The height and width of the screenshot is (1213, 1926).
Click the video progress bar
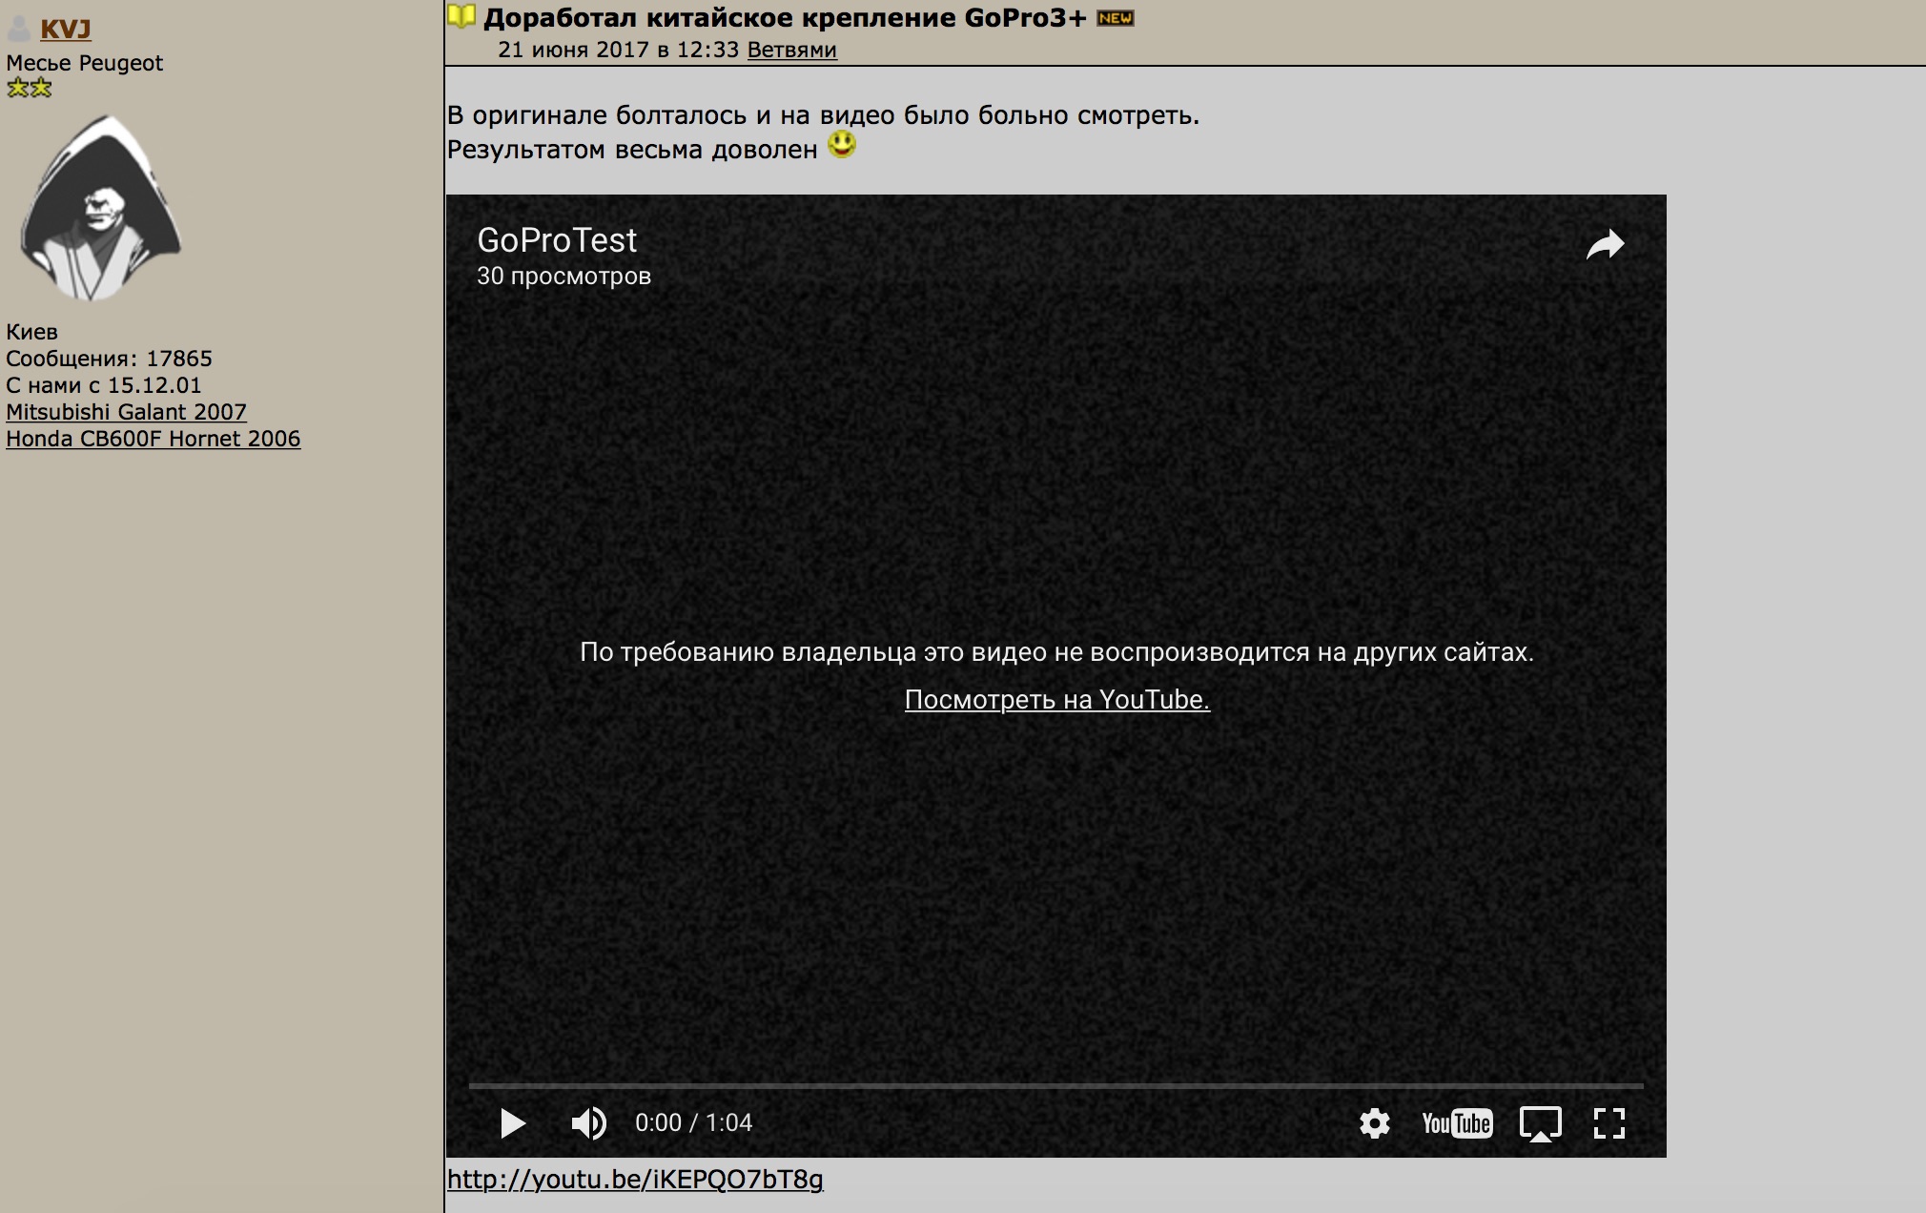[1055, 1086]
